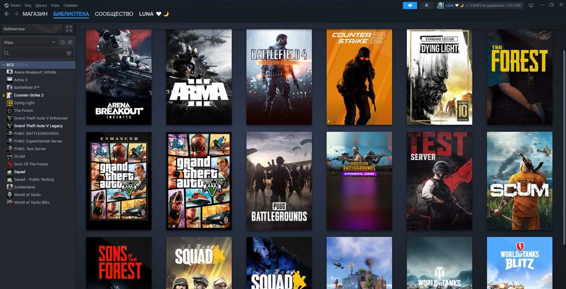Select SCUM in the sidebar list

pyautogui.click(x=19, y=156)
